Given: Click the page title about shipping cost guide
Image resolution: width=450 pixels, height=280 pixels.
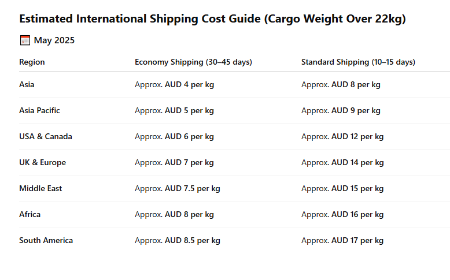Looking at the screenshot, I should pyautogui.click(x=212, y=19).
